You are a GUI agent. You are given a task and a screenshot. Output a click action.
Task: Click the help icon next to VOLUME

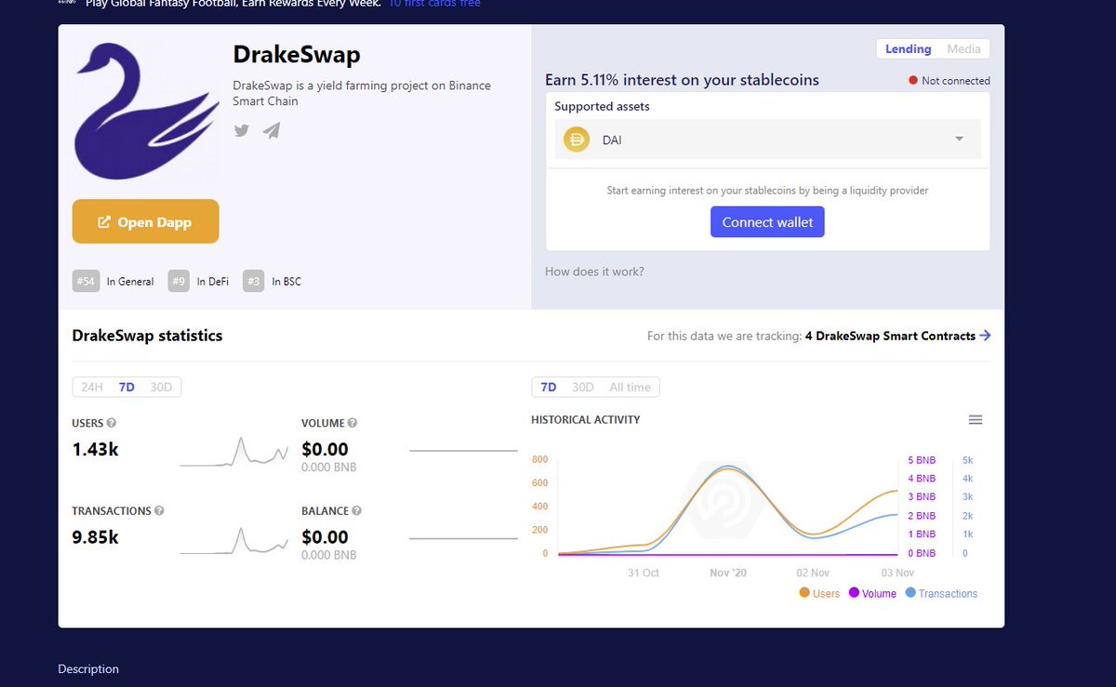coord(352,423)
